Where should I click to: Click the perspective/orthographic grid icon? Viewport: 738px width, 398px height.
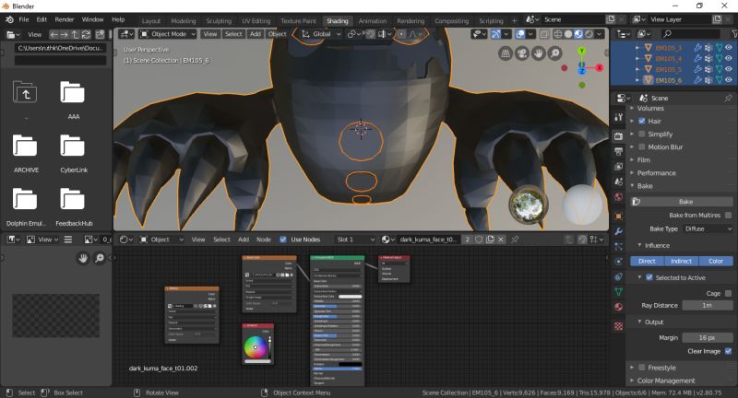click(x=506, y=53)
